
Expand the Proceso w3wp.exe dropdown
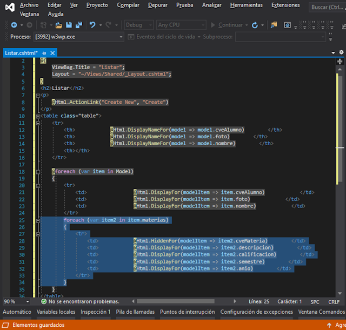[121, 37]
